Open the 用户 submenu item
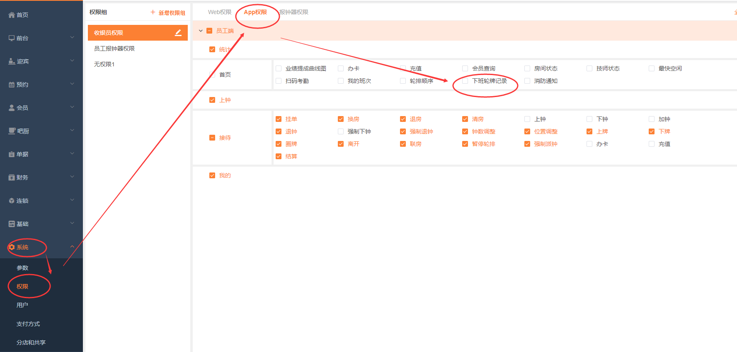The width and height of the screenshot is (737, 352). click(x=22, y=305)
